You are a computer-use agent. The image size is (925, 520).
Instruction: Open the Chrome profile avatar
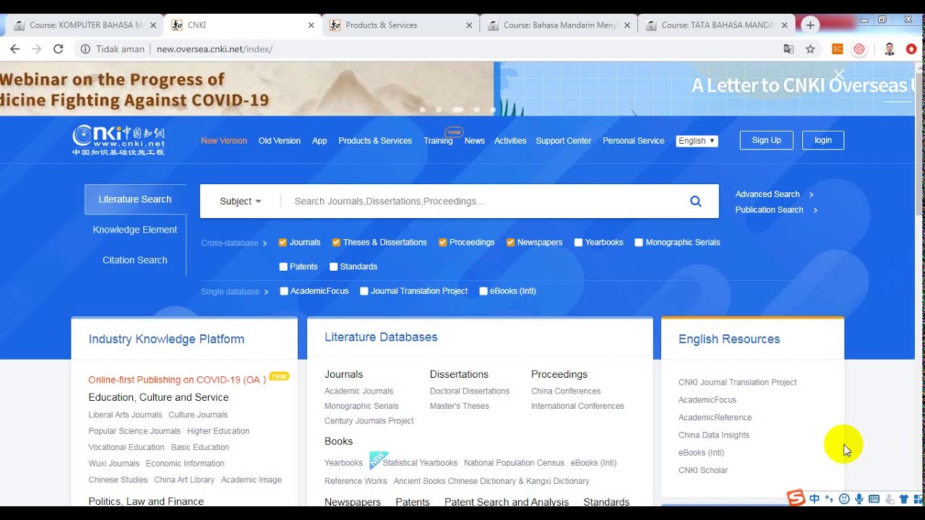(890, 49)
